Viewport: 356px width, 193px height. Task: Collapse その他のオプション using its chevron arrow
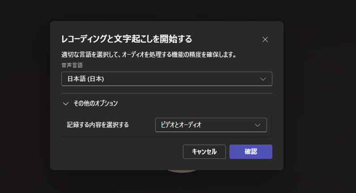(66, 103)
